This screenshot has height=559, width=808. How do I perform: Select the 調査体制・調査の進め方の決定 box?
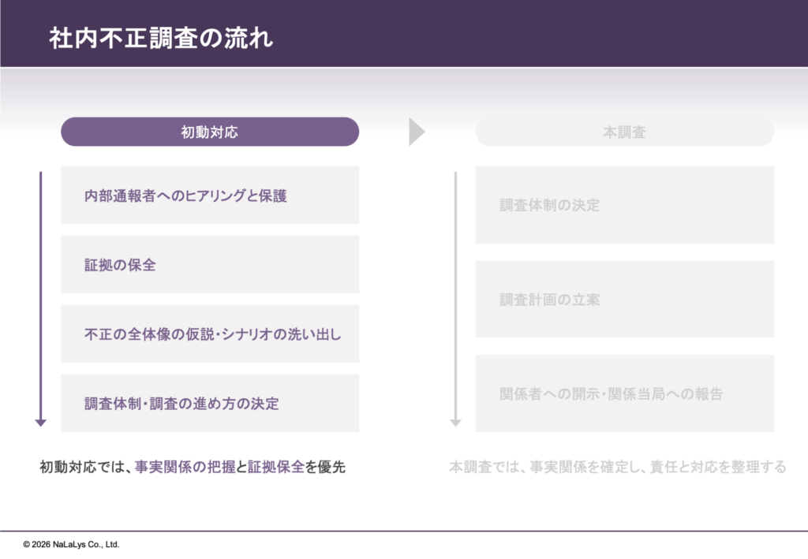pyautogui.click(x=210, y=404)
